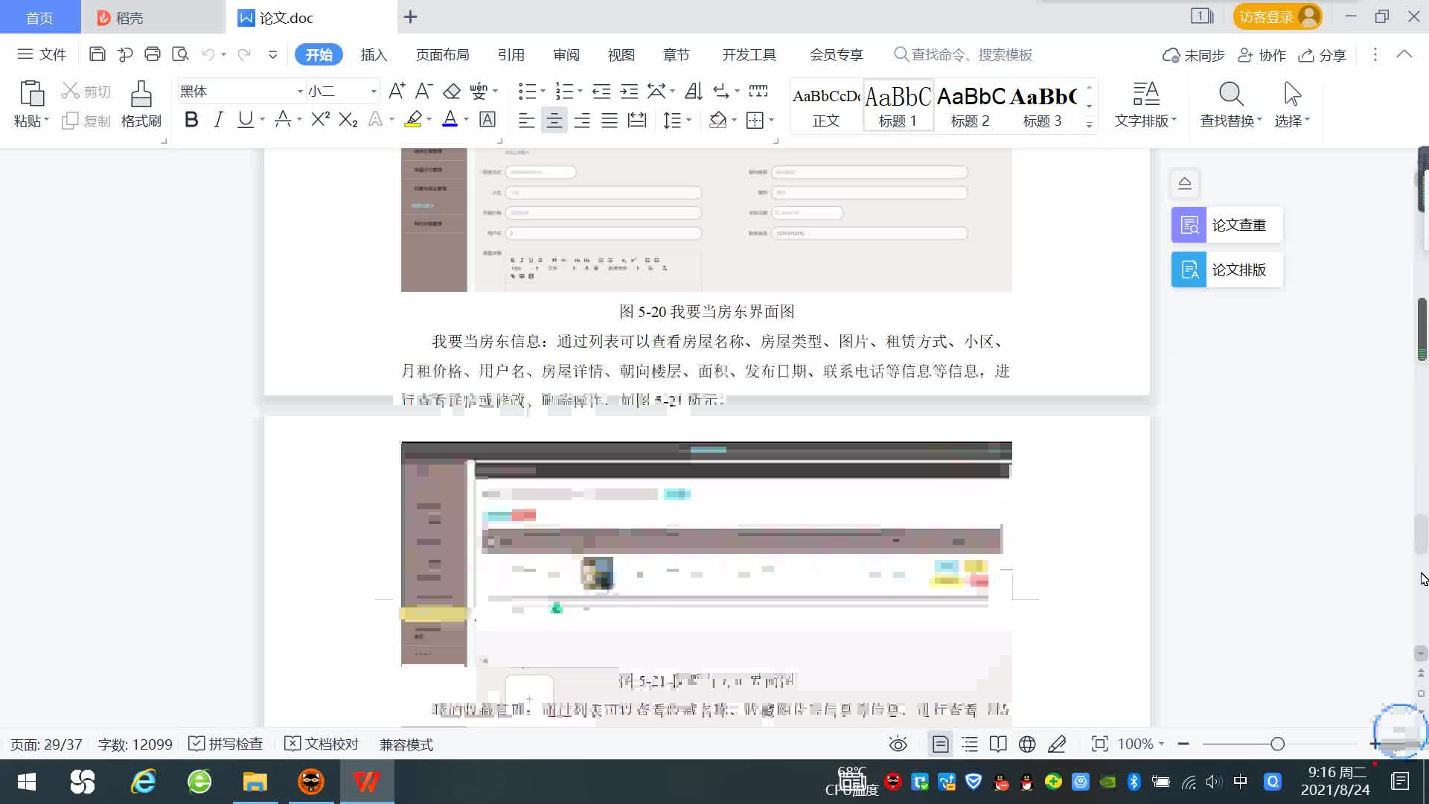1429x804 pixels.
Task: Open the 页面布局 ribbon tab
Action: coord(442,55)
